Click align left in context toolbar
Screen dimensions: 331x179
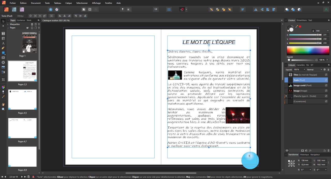tap(60, 16)
